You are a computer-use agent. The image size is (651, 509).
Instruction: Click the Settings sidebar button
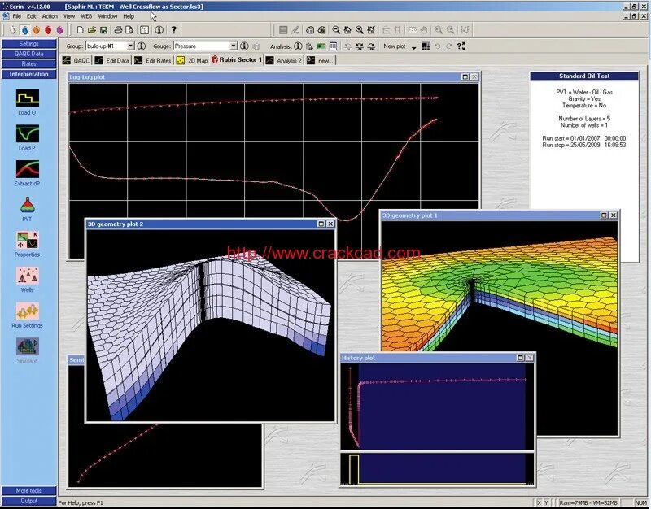coord(29,44)
